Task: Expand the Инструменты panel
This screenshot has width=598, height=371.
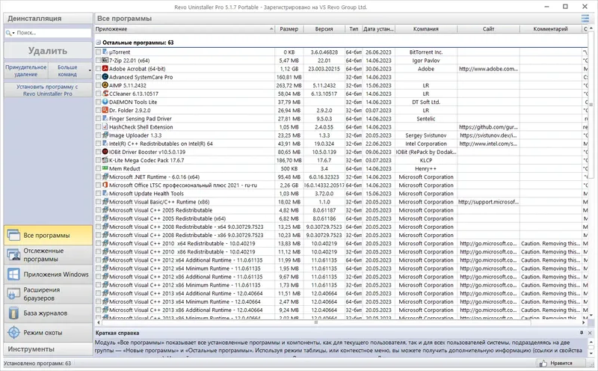Action: click(48, 349)
